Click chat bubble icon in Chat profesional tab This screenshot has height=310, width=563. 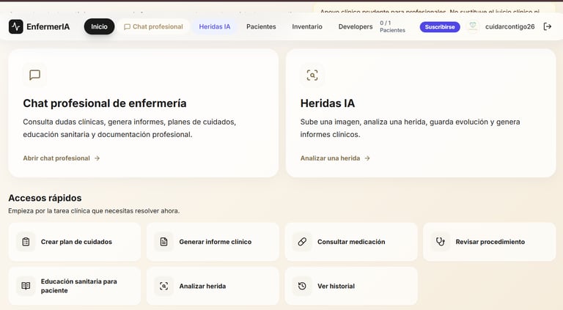click(127, 27)
